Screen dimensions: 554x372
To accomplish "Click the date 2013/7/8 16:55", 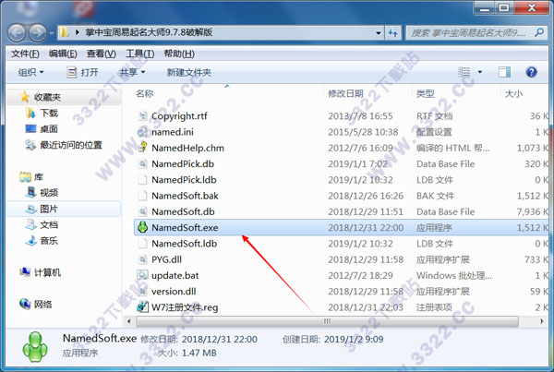I will coord(360,116).
